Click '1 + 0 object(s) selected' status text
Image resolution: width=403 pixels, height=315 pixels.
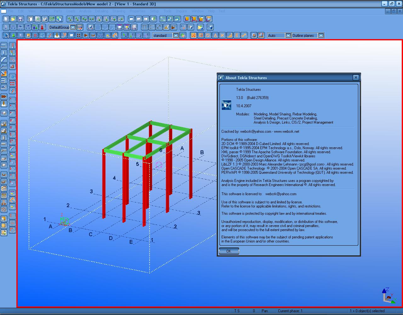367,311
